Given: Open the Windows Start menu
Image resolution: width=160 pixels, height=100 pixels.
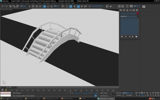Looking at the screenshot, I should (3, 98).
